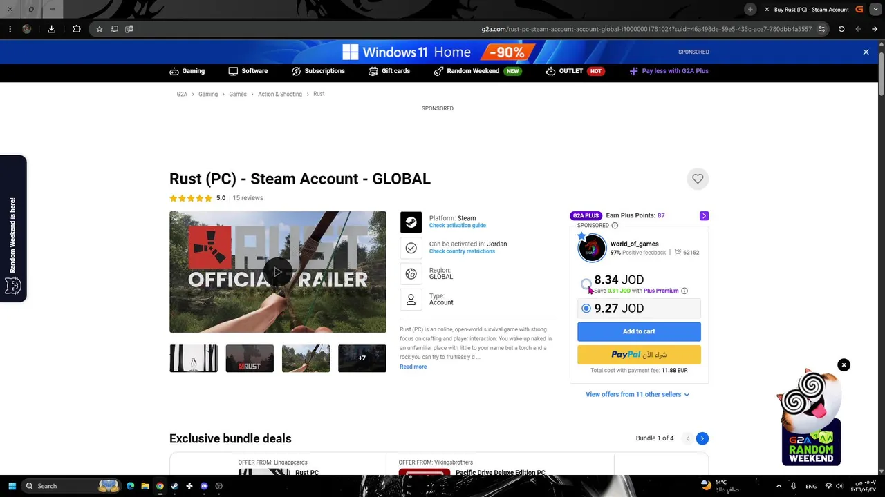Click the purple Plus points arrow button

pos(704,216)
